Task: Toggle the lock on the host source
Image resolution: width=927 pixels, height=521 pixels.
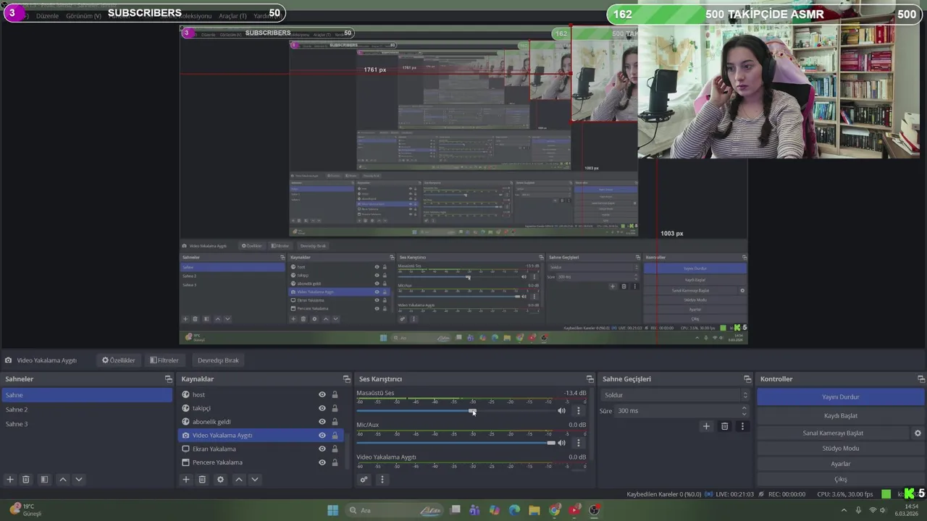Action: tap(335, 394)
